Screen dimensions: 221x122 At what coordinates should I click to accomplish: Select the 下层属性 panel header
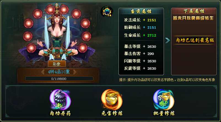pyautogui.click(x=194, y=11)
